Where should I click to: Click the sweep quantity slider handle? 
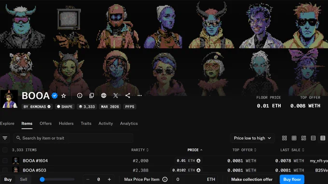click(42, 179)
